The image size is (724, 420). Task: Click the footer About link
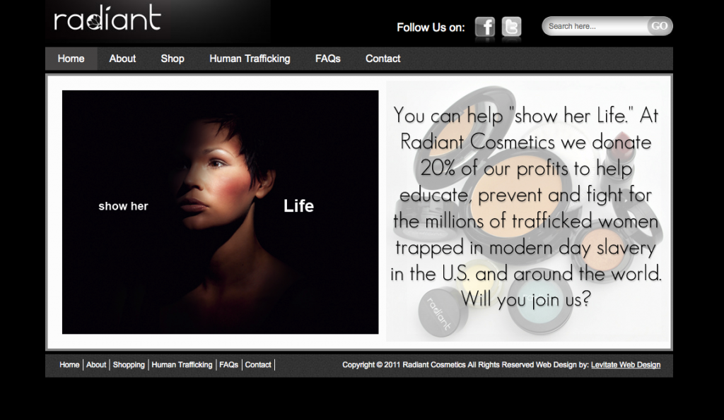pyautogui.click(x=96, y=365)
